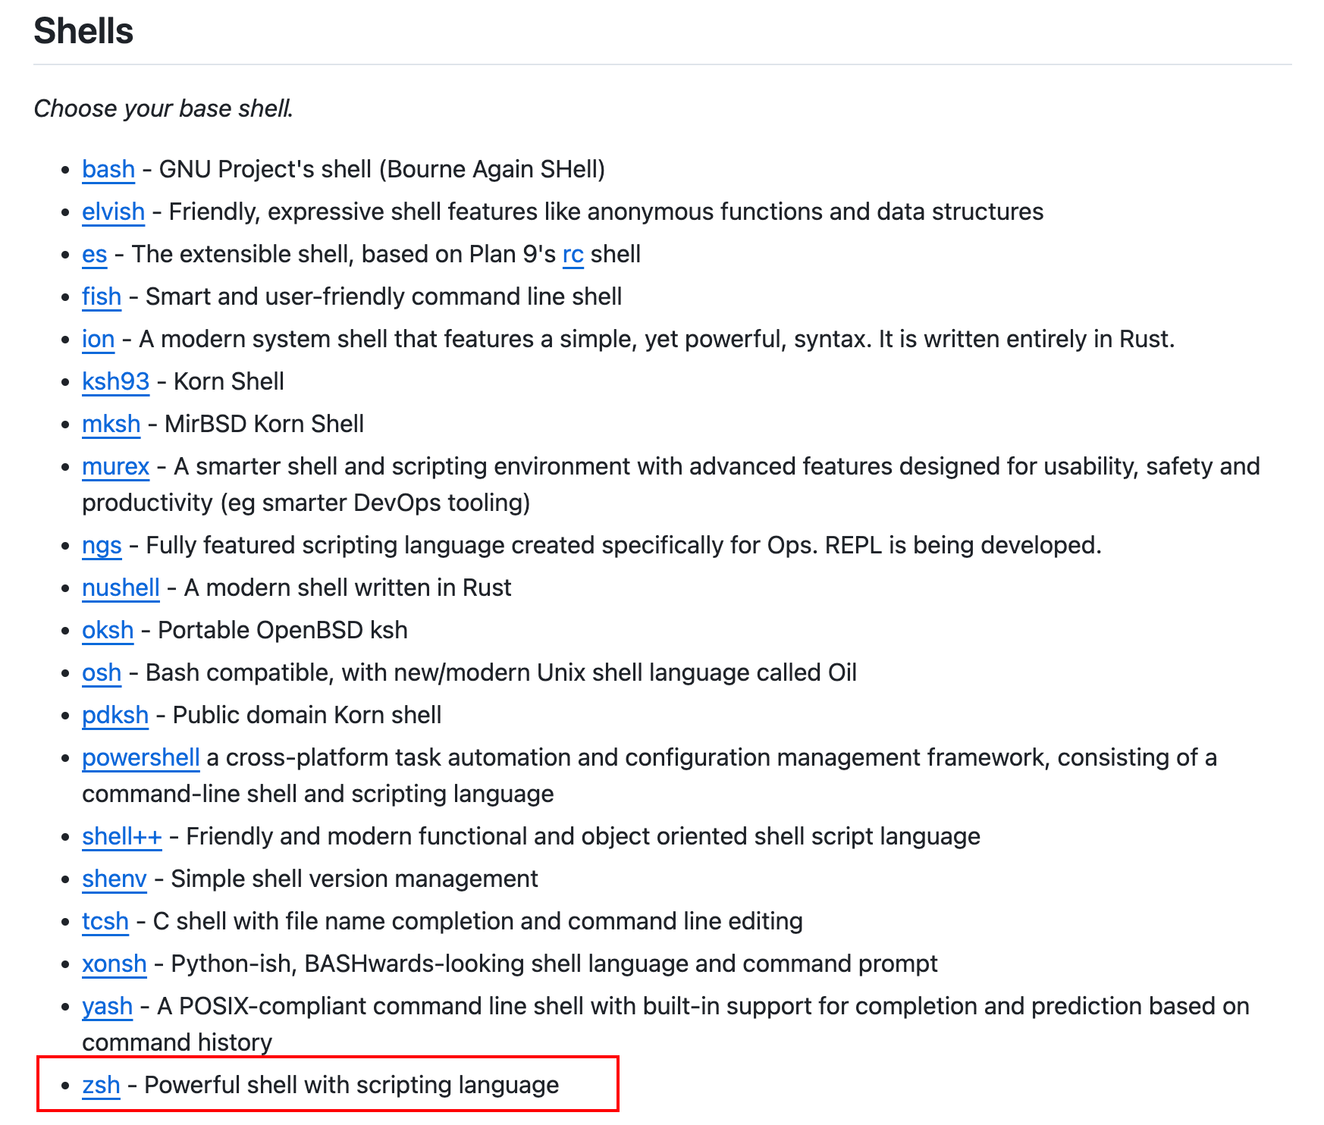
Task: Click the 'command history' text under yash
Action: (177, 1042)
